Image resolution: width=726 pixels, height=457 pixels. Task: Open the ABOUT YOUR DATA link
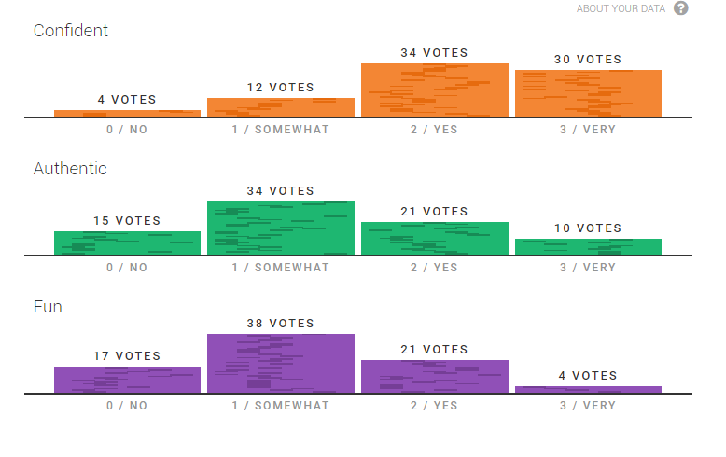pyautogui.click(x=621, y=8)
